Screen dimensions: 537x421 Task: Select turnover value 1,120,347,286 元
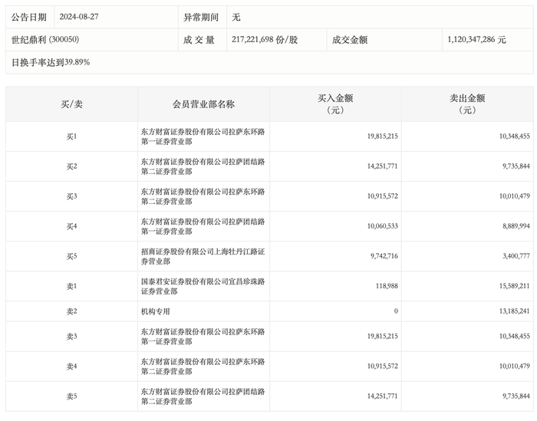click(476, 40)
